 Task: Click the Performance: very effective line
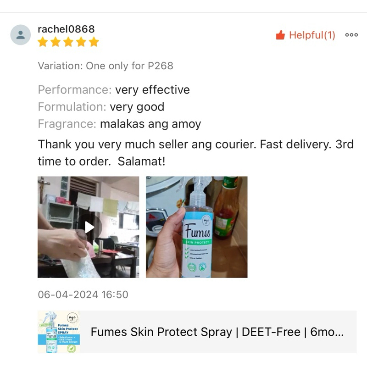pyautogui.click(x=114, y=90)
